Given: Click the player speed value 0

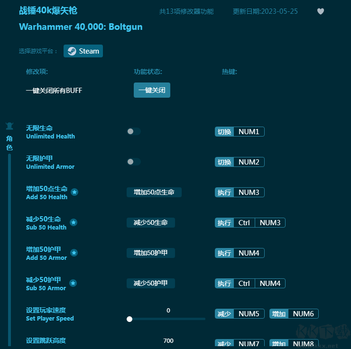Looking at the screenshot, I should (168, 310).
